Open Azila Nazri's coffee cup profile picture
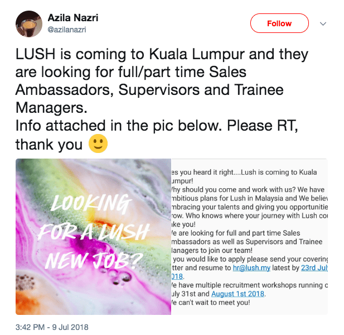The height and width of the screenshot is (335, 344). [x=29, y=23]
